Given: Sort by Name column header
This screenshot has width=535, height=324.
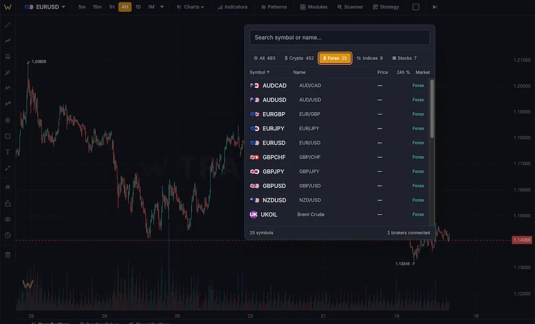Looking at the screenshot, I should tap(299, 72).
